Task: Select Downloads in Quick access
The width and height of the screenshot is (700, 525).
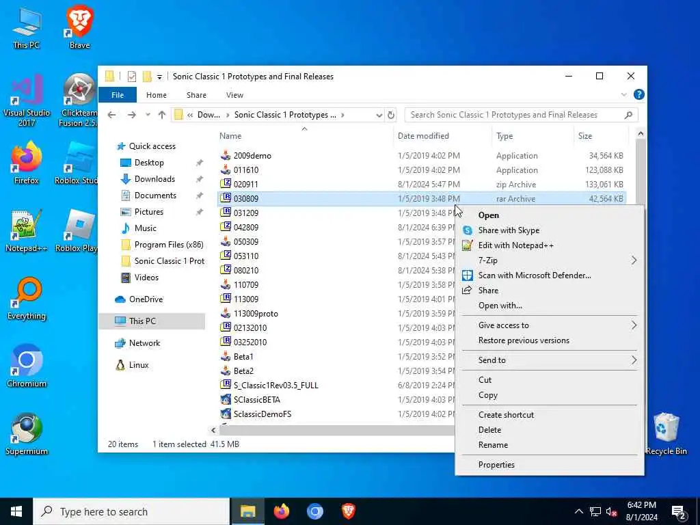Action: [x=154, y=179]
